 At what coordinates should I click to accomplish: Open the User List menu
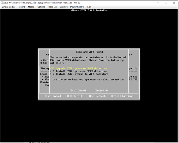[x=53, y=7]
